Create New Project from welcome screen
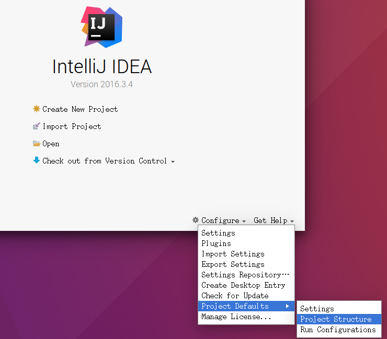Image resolution: width=387 pixels, height=339 pixels. pyautogui.click(x=80, y=109)
